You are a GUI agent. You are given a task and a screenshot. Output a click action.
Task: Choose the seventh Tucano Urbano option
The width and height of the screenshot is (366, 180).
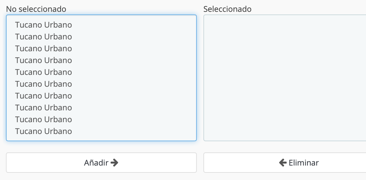[101, 96]
